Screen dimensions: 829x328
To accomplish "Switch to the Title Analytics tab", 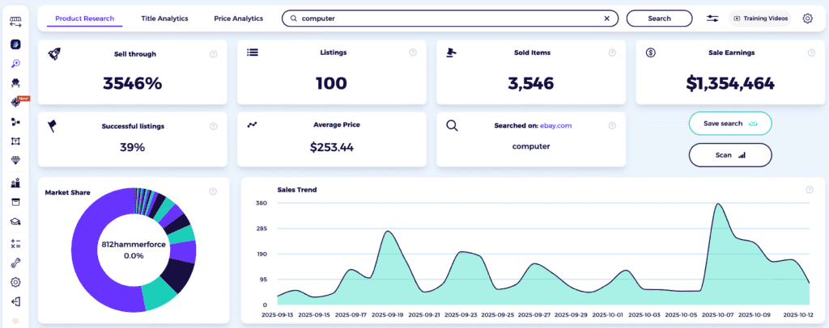I will coord(164,18).
